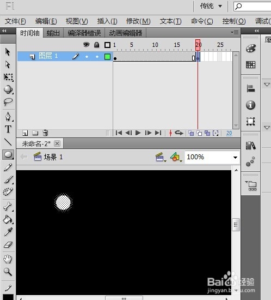Select the Pen tool

pyautogui.click(x=8, y=117)
